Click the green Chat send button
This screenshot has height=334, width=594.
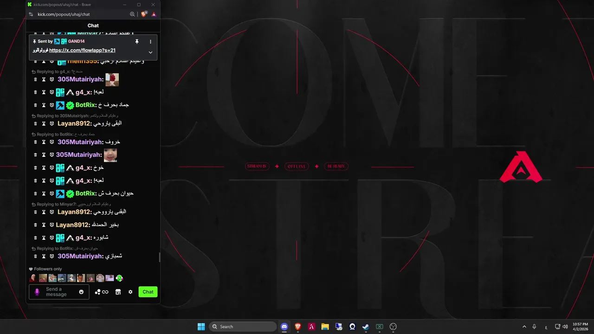[148, 292]
